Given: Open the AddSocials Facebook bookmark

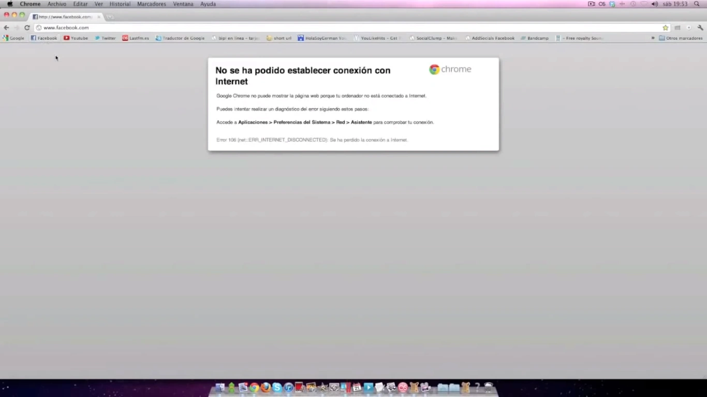Looking at the screenshot, I should pyautogui.click(x=490, y=38).
